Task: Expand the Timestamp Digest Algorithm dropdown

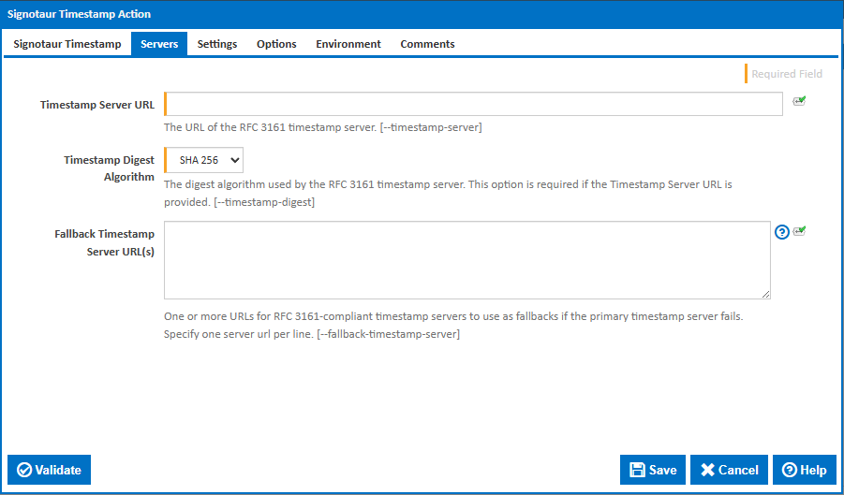Action: tap(204, 160)
